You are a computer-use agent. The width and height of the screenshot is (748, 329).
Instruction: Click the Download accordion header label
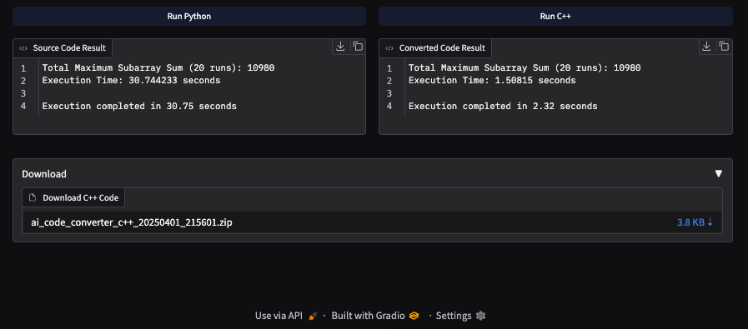[44, 174]
